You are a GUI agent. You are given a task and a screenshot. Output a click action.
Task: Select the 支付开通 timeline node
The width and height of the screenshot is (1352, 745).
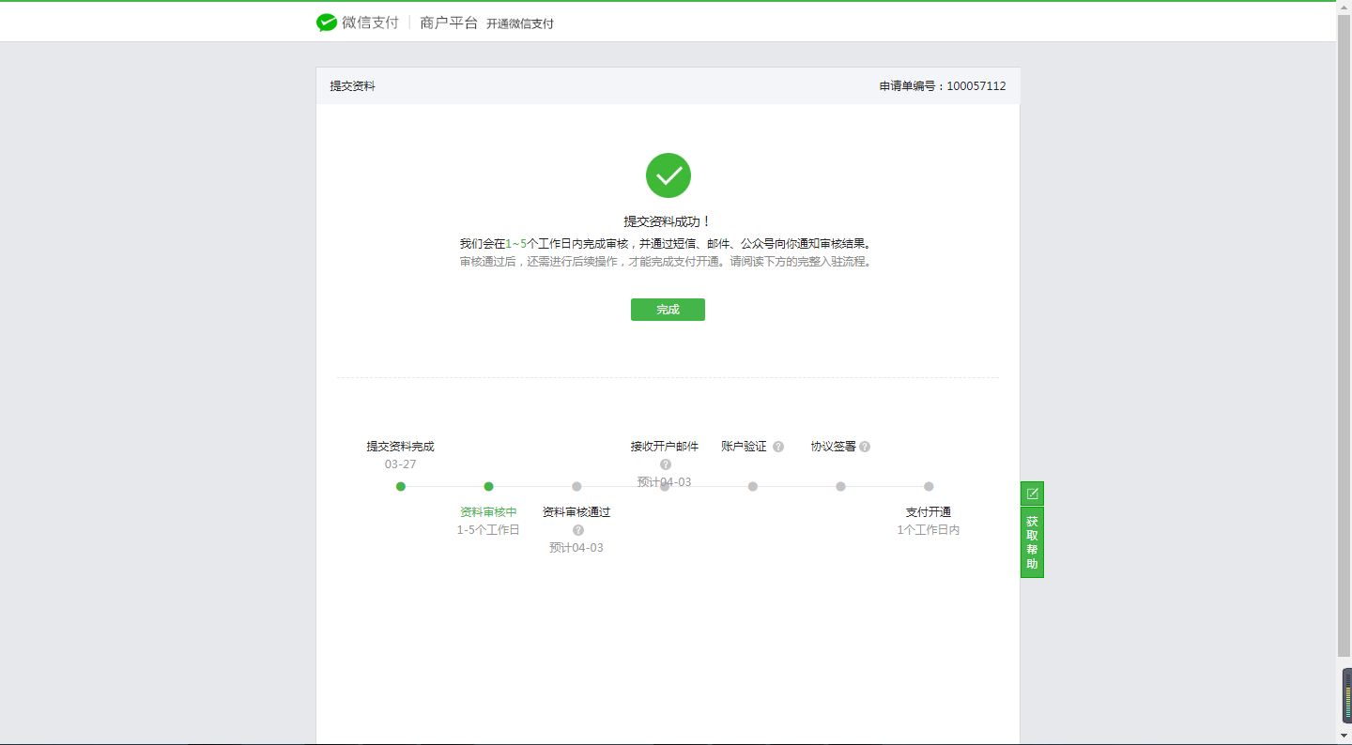pyautogui.click(x=929, y=486)
